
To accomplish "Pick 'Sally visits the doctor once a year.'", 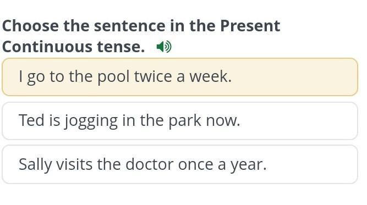I will (180, 164).
